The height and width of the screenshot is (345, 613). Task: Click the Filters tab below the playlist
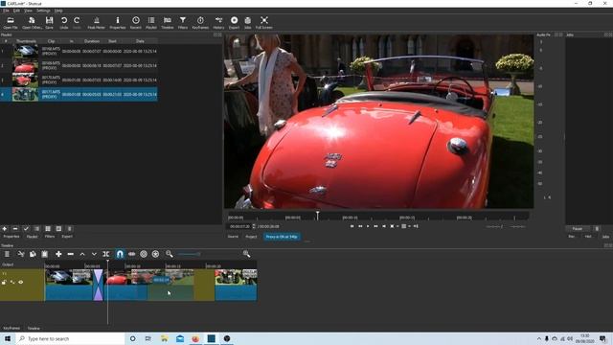(50, 237)
